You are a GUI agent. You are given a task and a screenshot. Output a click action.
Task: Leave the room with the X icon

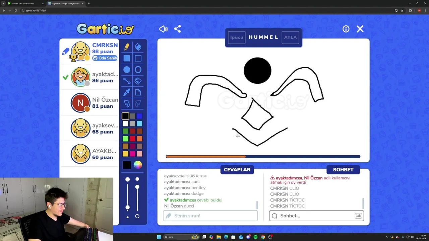point(360,29)
